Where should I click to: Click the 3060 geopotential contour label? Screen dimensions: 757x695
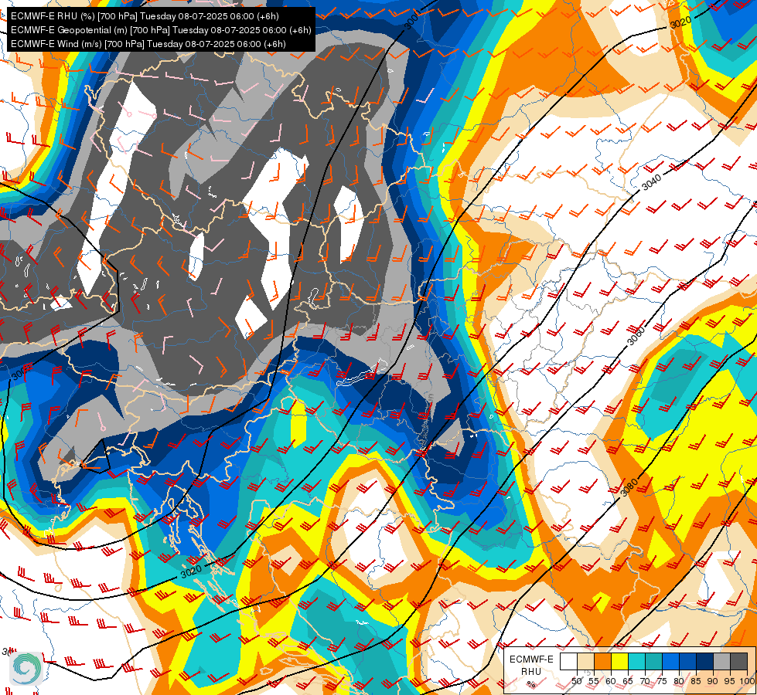[636, 336]
